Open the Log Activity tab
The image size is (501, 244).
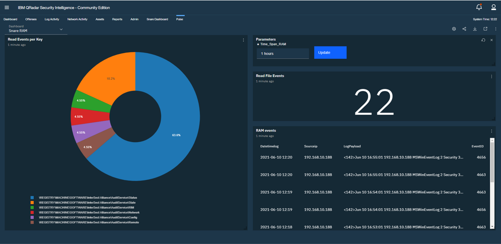point(52,19)
